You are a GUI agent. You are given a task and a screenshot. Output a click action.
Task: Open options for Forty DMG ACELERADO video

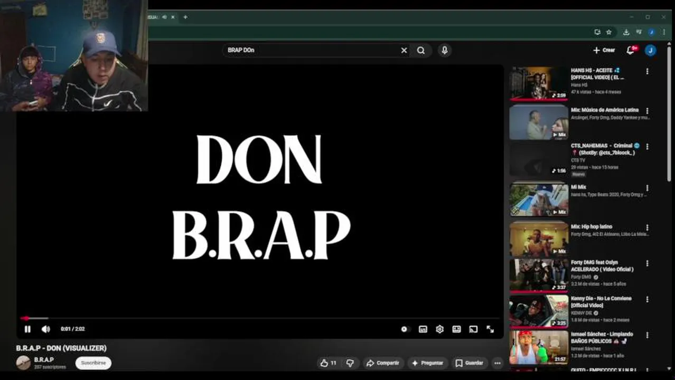pyautogui.click(x=647, y=263)
